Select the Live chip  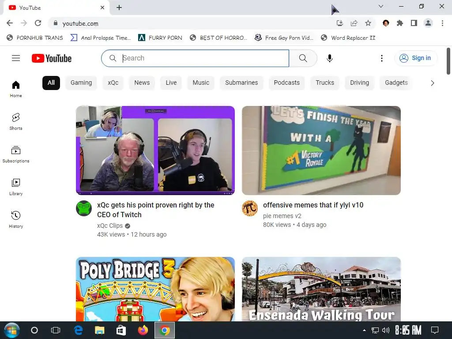coord(171,83)
